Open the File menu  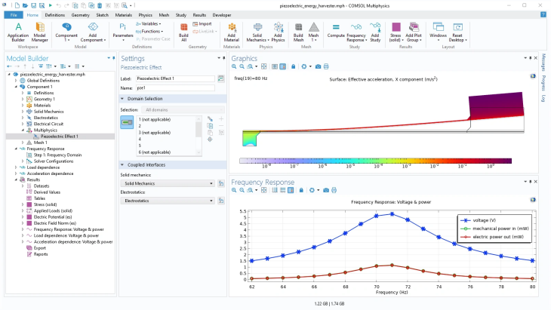click(14, 15)
